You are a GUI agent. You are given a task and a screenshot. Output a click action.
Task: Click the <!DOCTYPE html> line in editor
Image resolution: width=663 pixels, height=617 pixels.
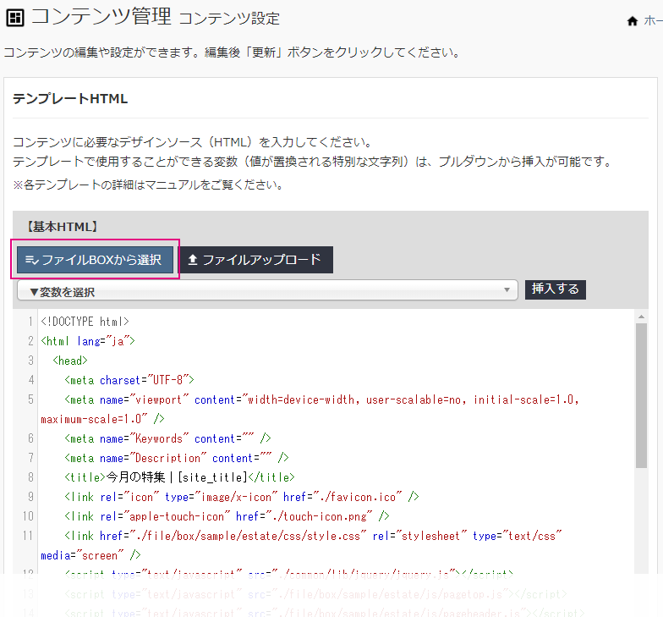coord(85,322)
